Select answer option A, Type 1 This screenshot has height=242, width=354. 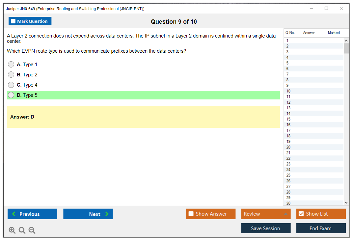click(x=11, y=65)
